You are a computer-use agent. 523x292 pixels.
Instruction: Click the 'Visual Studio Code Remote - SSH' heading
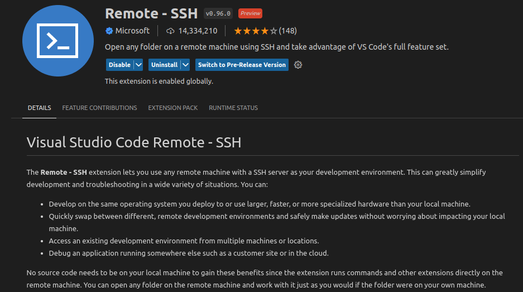click(x=134, y=142)
